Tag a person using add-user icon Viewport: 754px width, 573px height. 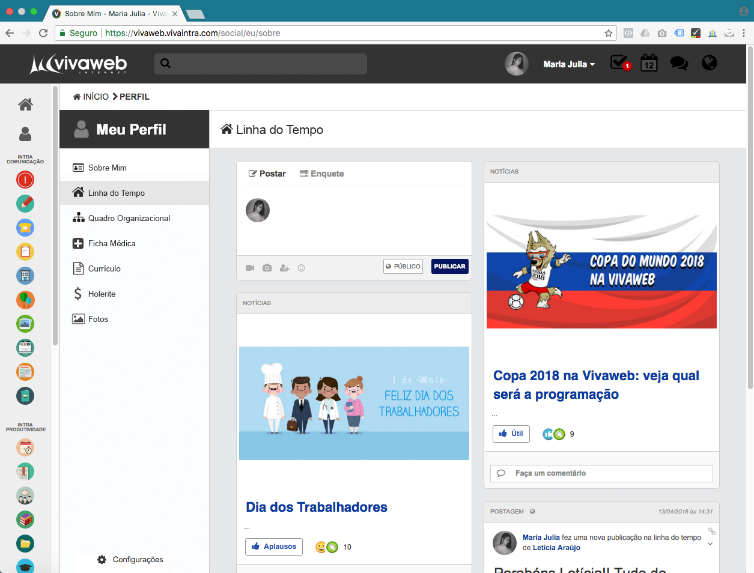coord(284,268)
